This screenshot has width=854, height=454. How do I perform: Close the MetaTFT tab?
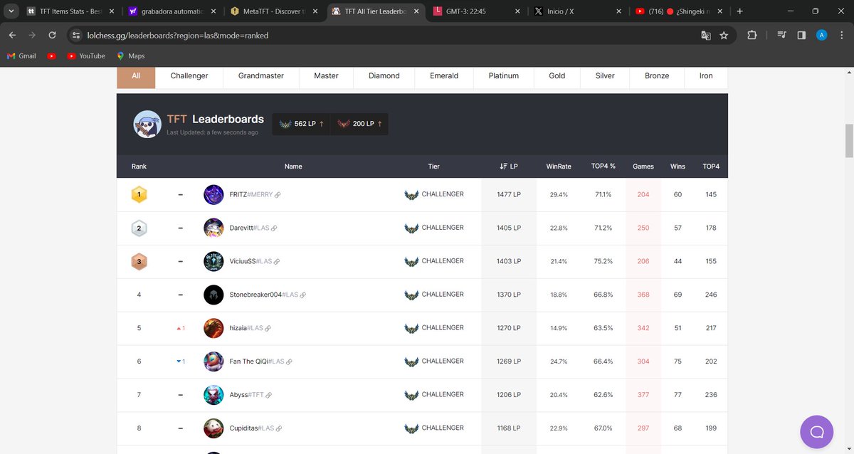click(315, 11)
